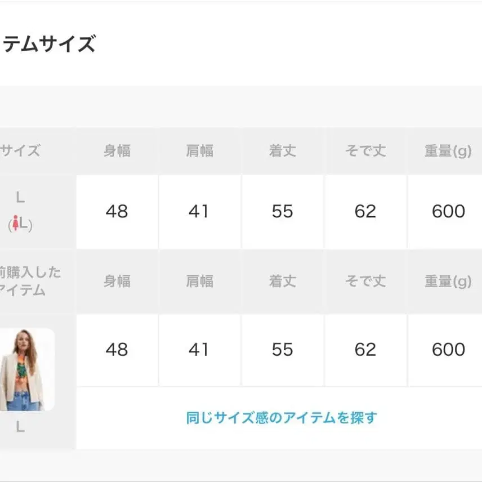Click the 前購入したアイテム row label
Viewport: 482px width, 482px height.
tap(29, 282)
